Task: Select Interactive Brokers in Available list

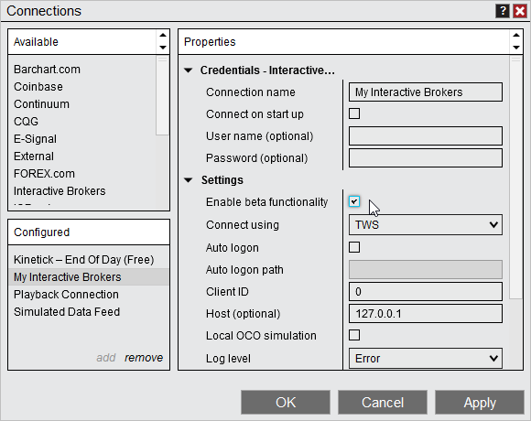Action: pos(82,191)
